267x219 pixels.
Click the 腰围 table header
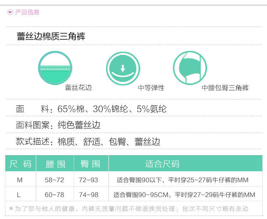(x=55, y=163)
